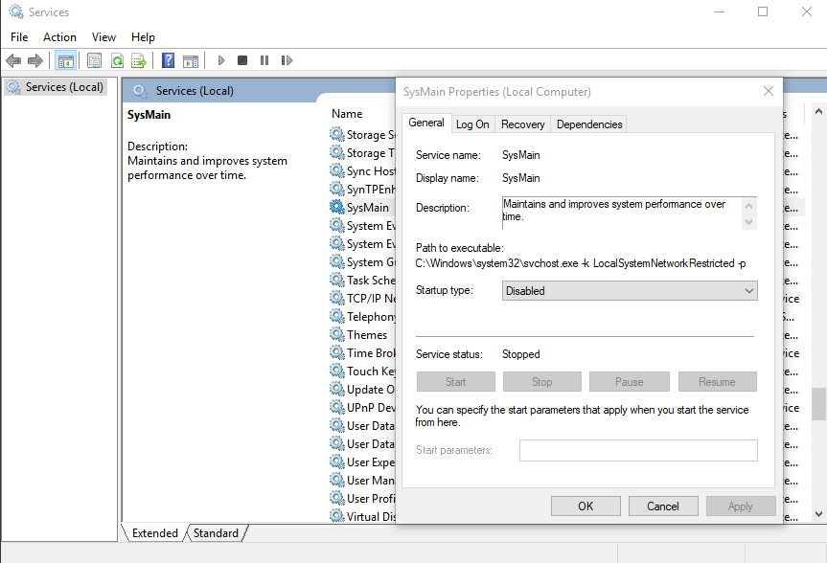Click the Sync Host service gear icon

tap(337, 170)
